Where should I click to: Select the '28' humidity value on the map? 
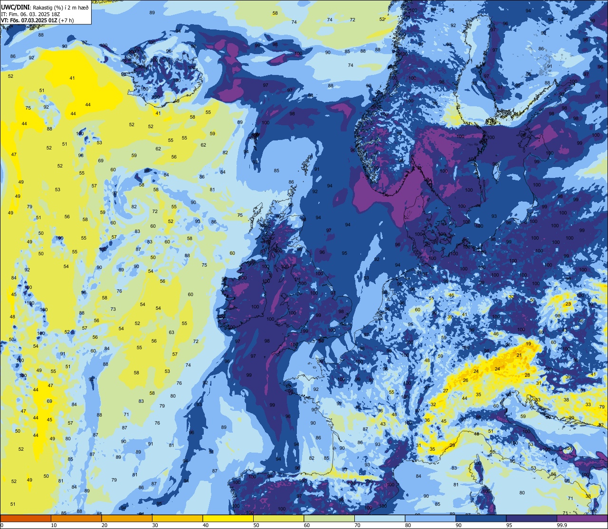[527, 375]
